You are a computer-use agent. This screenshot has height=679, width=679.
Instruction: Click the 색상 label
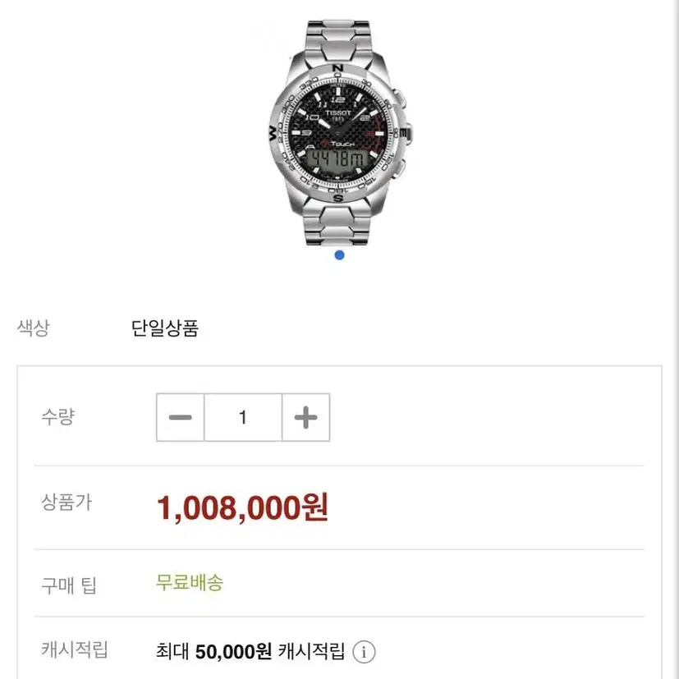coord(34,328)
